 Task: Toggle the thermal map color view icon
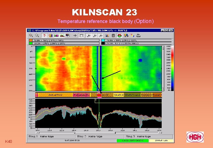[x=50, y=36]
